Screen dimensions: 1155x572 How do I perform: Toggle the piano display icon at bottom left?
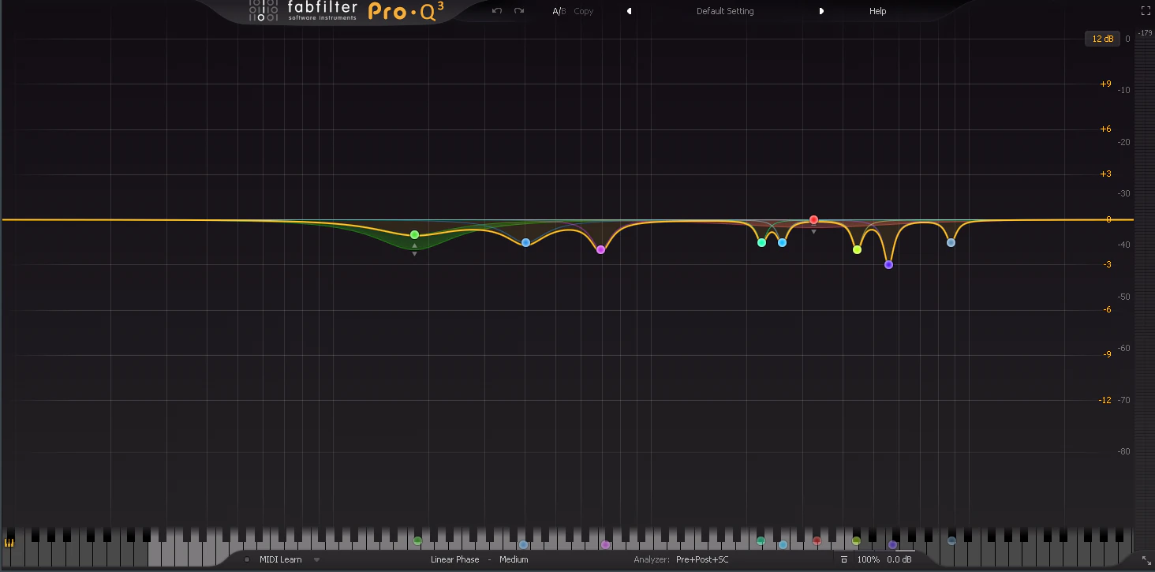tap(9, 543)
